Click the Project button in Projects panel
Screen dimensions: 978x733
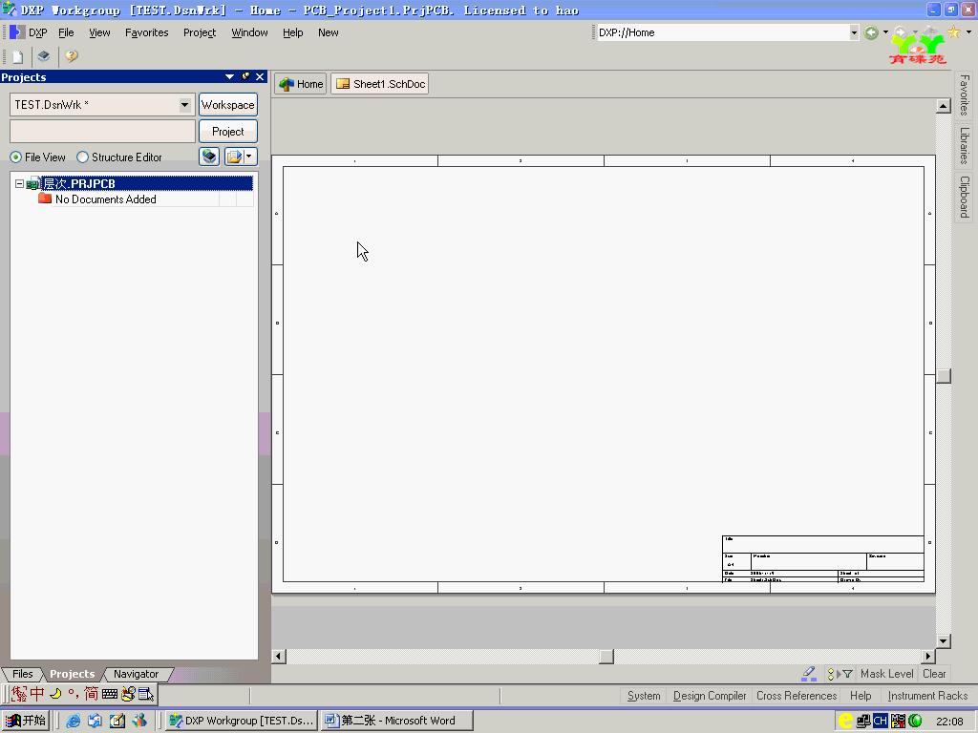click(227, 132)
